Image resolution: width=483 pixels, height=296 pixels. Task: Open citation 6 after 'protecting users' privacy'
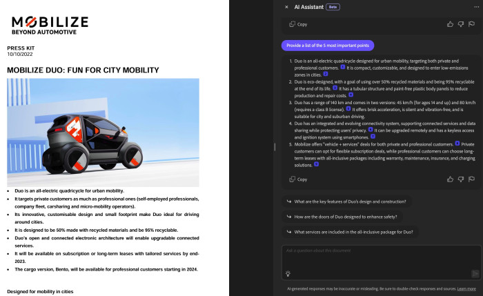pos(371,129)
